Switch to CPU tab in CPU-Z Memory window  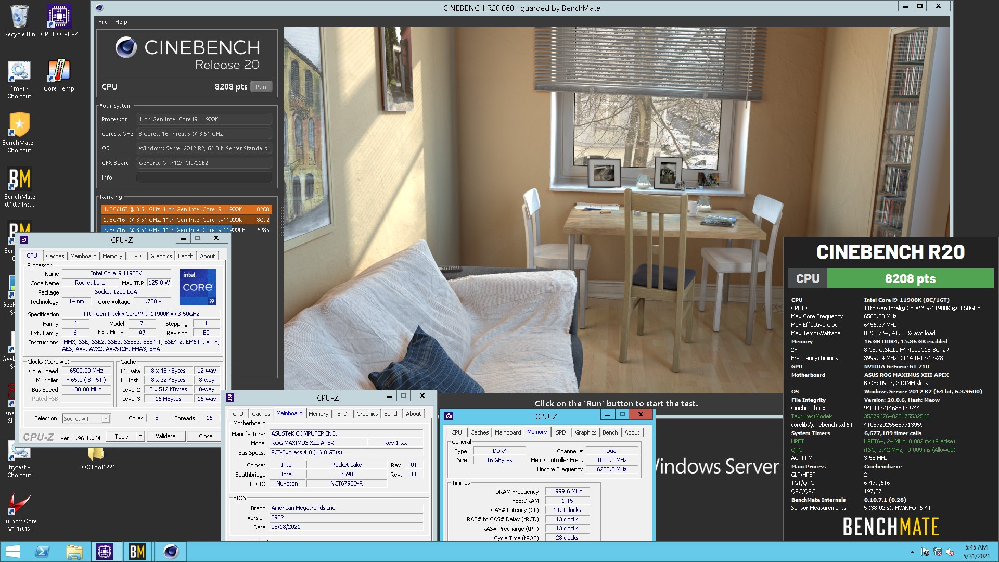tap(456, 432)
